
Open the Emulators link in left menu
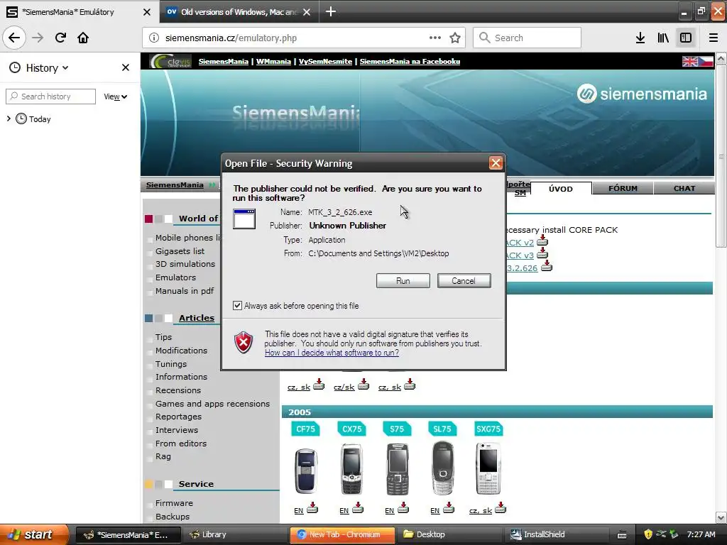(176, 277)
